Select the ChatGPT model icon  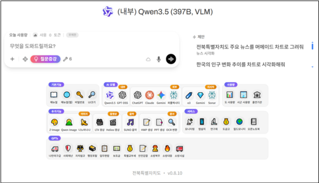coord(137,95)
